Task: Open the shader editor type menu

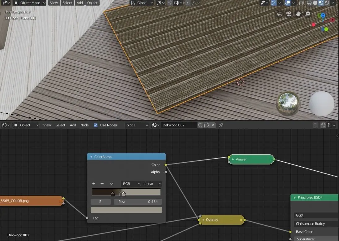Action: click(x=6, y=125)
